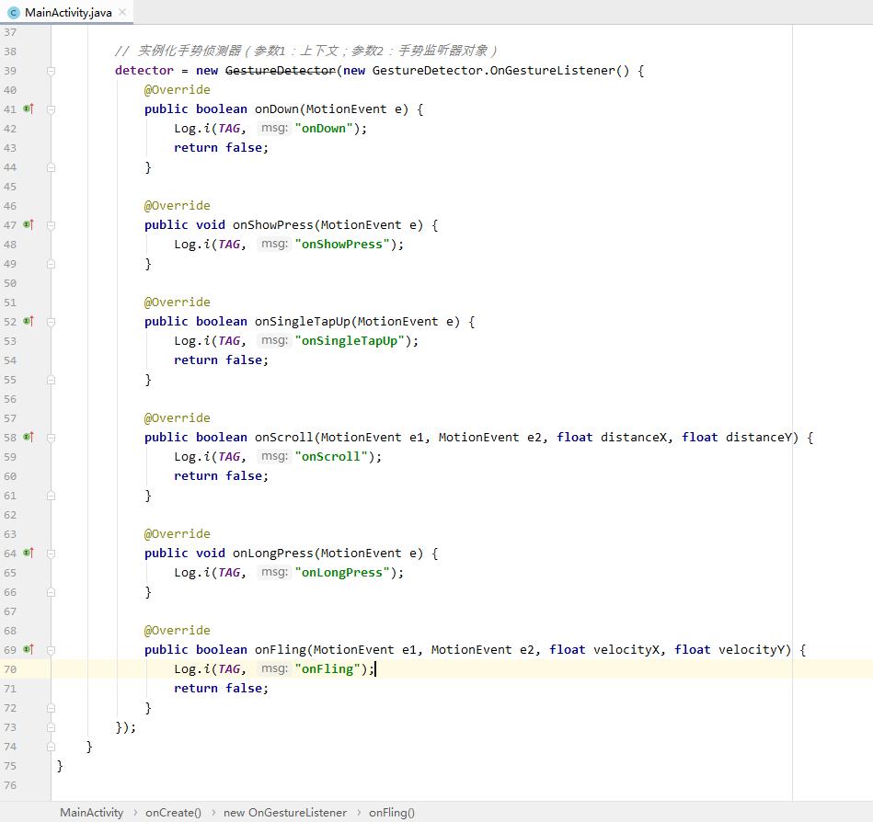Screen dimensions: 873x822
Task: Click the @Override annotation above onFling
Action: pos(177,631)
